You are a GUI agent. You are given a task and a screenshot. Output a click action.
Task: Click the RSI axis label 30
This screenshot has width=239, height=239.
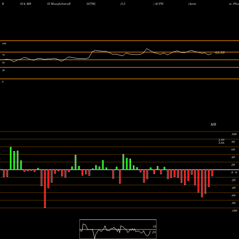3,70
